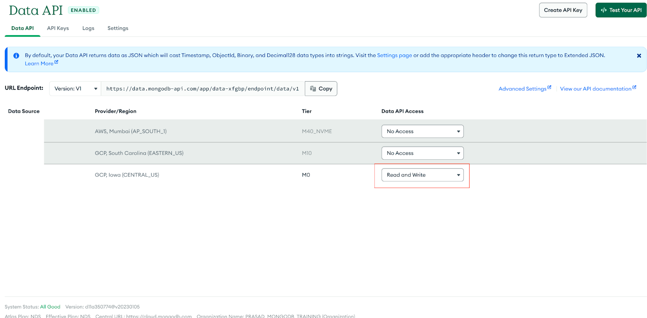Screen dimensions: 647x318
Task: Click the URL endpoint text field
Action: click(x=203, y=89)
